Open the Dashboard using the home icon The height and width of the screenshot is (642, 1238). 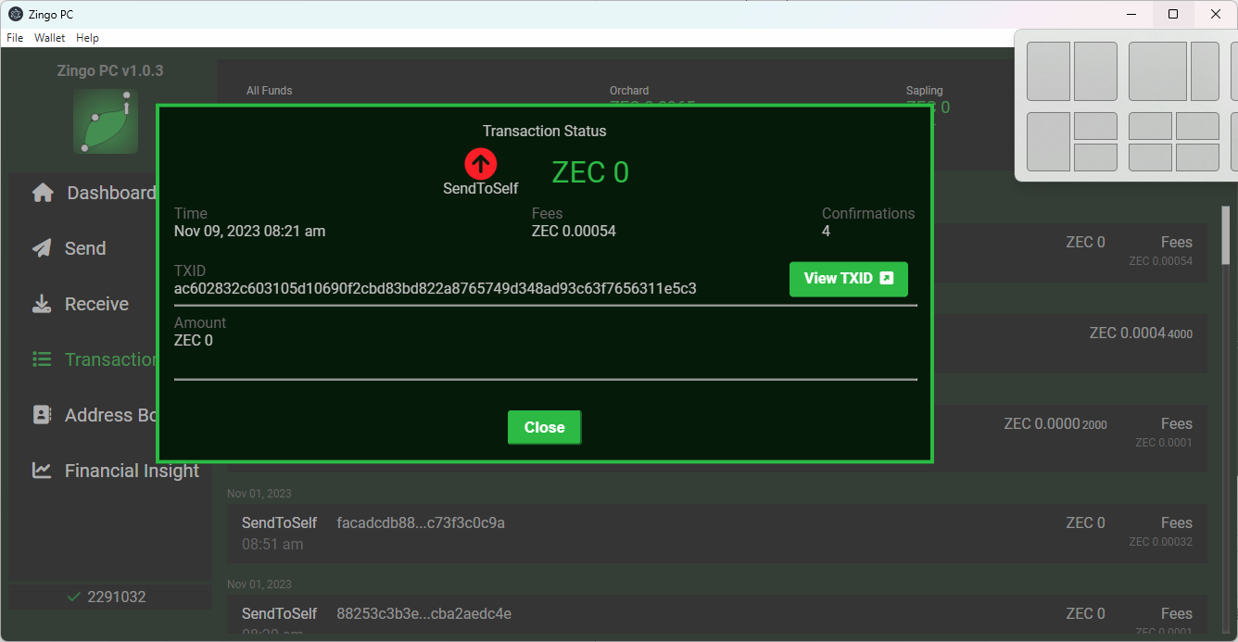tap(43, 193)
